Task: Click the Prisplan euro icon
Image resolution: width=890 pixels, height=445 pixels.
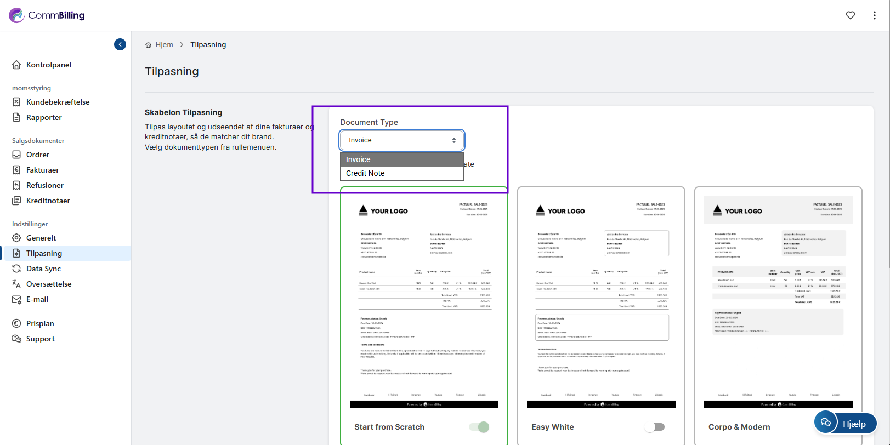Action: pos(16,323)
